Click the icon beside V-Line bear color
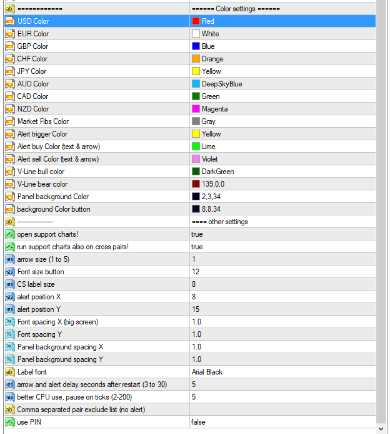Image resolution: width=390 pixels, height=434 pixels. [10, 184]
